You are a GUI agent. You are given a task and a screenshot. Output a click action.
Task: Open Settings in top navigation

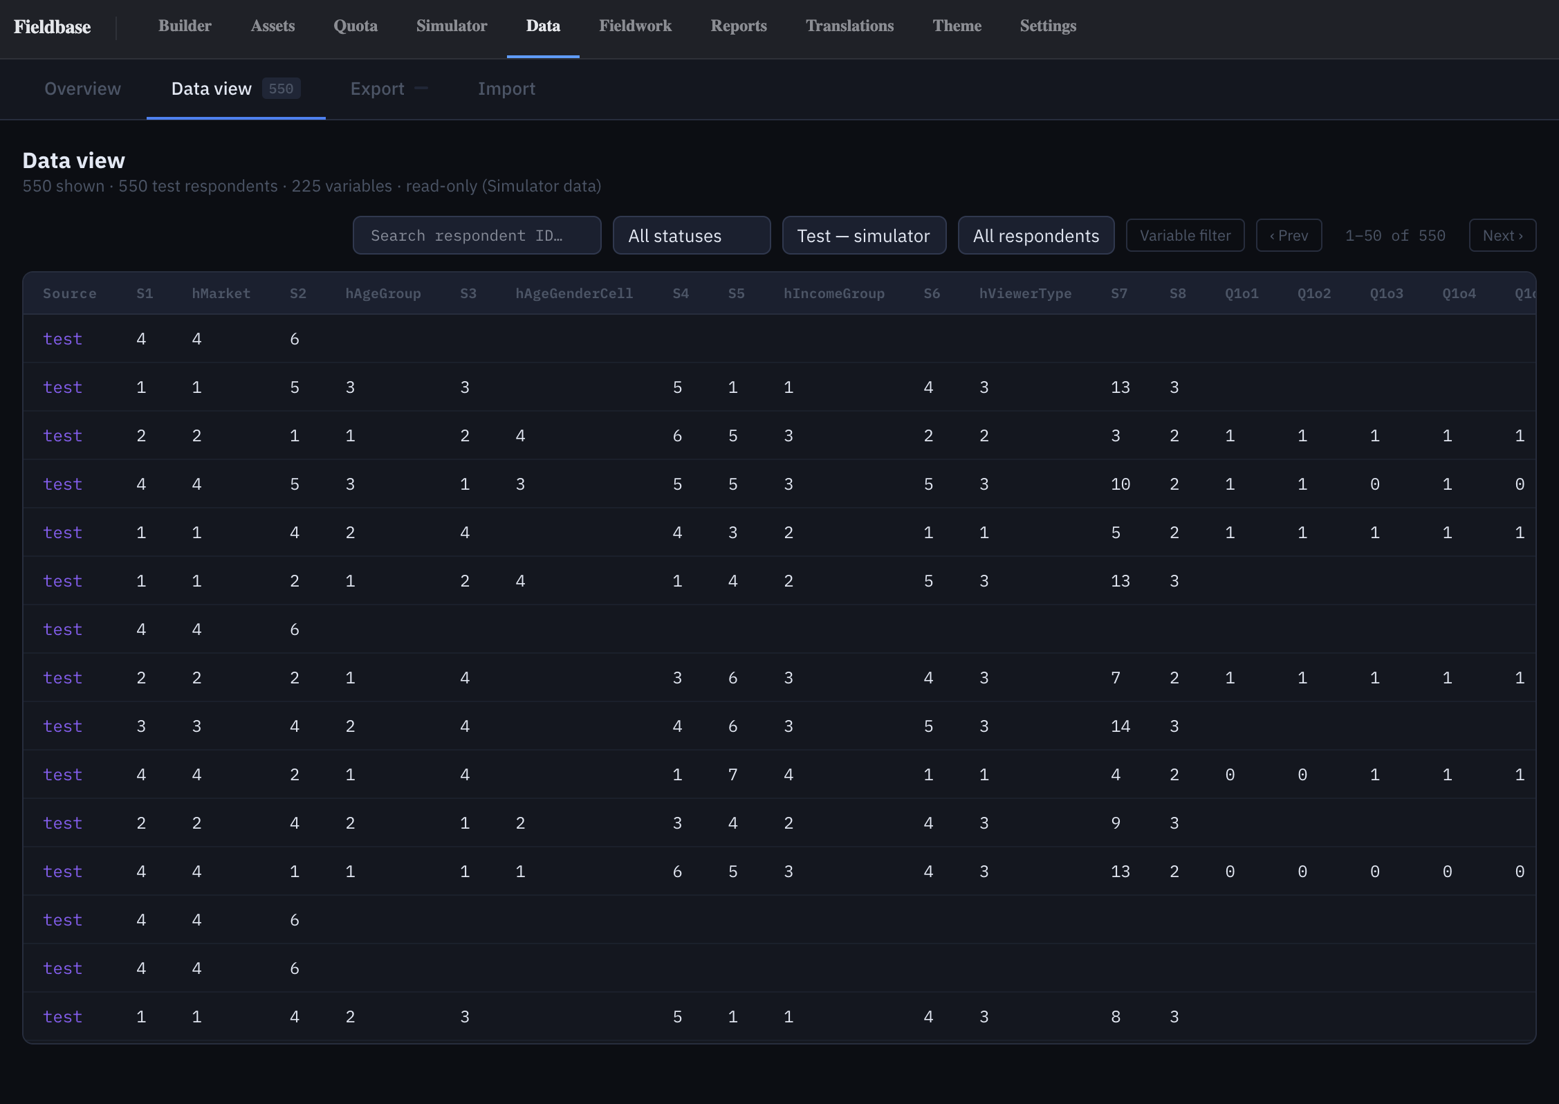coord(1048,26)
